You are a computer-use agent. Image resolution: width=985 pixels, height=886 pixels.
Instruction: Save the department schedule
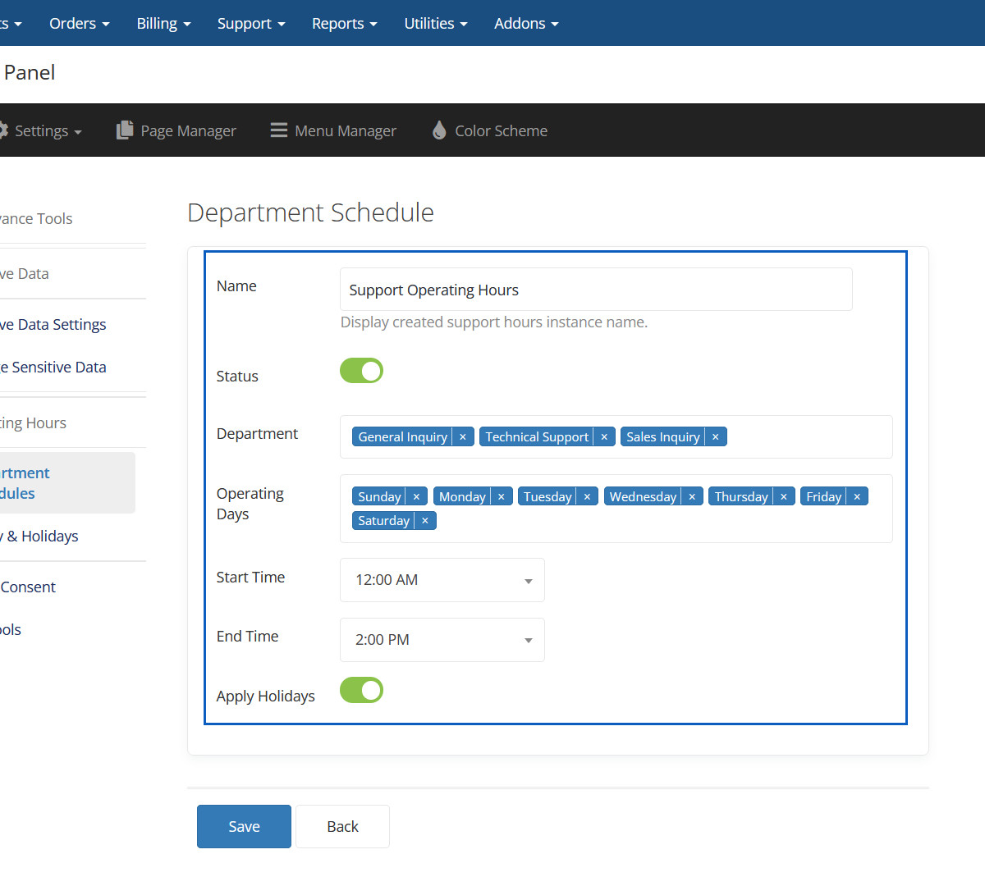tap(244, 826)
